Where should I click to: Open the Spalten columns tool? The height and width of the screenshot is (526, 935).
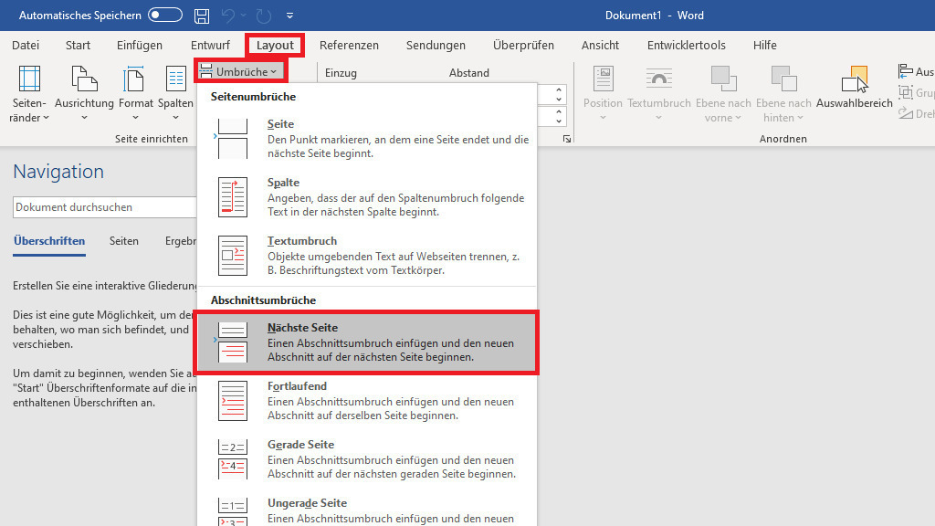coord(175,95)
